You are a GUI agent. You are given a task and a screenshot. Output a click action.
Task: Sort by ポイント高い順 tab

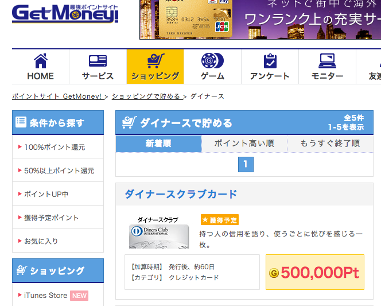[x=244, y=144]
